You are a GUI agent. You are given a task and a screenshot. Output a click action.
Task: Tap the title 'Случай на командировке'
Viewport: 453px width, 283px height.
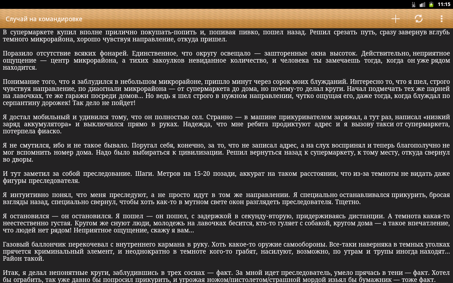click(x=44, y=19)
